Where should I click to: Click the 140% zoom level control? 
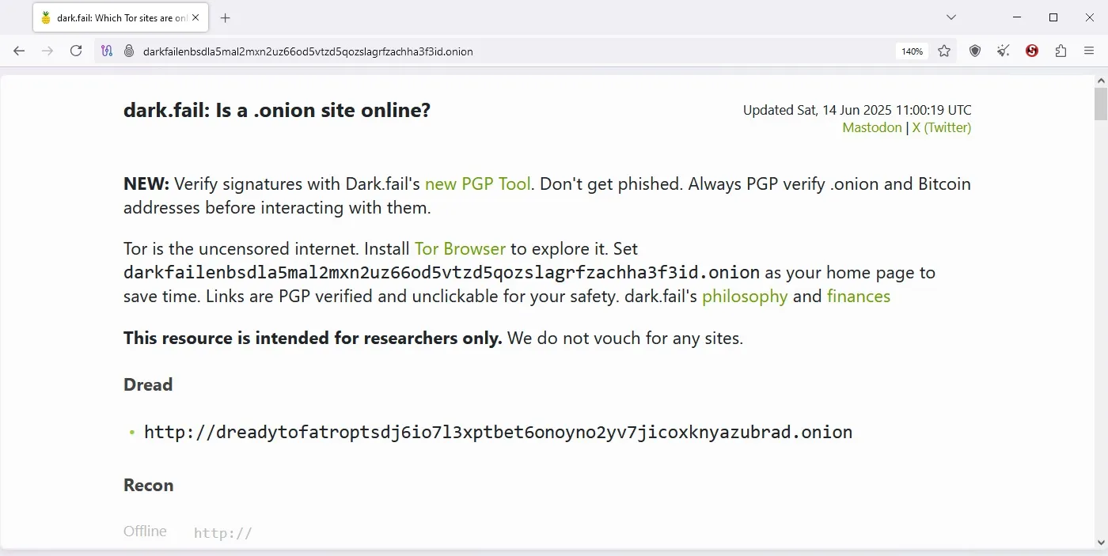click(911, 51)
